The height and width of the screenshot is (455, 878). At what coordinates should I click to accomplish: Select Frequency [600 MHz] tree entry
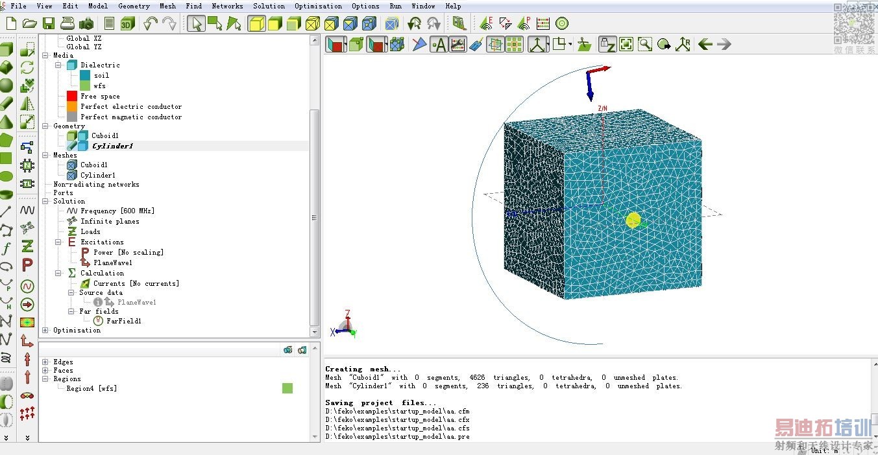117,211
